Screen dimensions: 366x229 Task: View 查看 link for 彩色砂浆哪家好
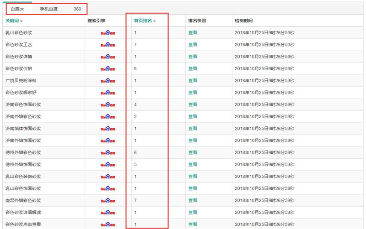193,93
